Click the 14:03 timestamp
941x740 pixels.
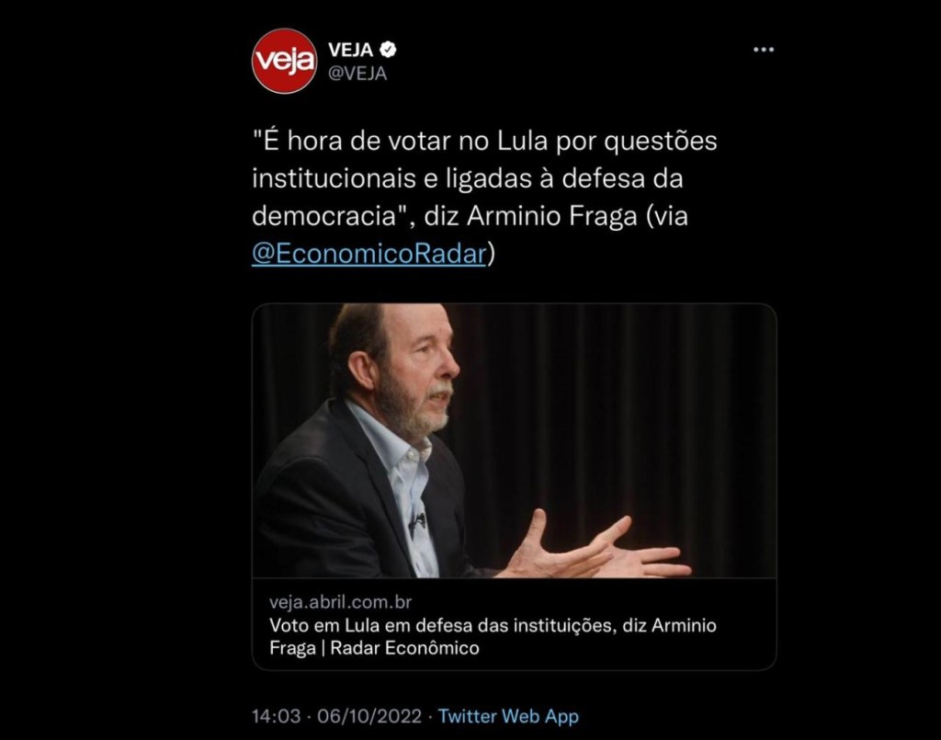click(276, 716)
